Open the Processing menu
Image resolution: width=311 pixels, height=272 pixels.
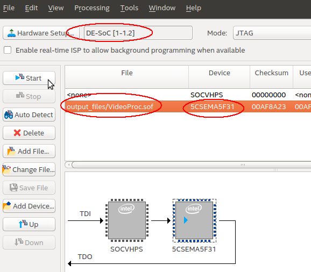tap(92, 8)
